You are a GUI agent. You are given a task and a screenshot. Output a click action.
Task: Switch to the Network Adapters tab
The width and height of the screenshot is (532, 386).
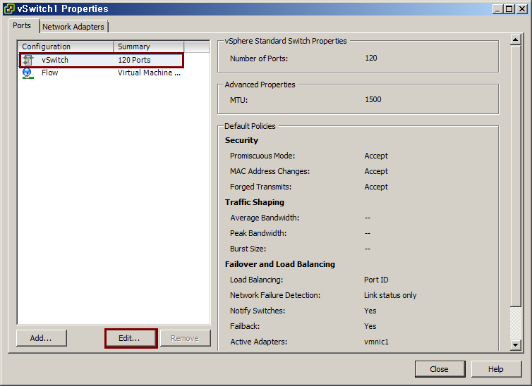click(x=73, y=27)
